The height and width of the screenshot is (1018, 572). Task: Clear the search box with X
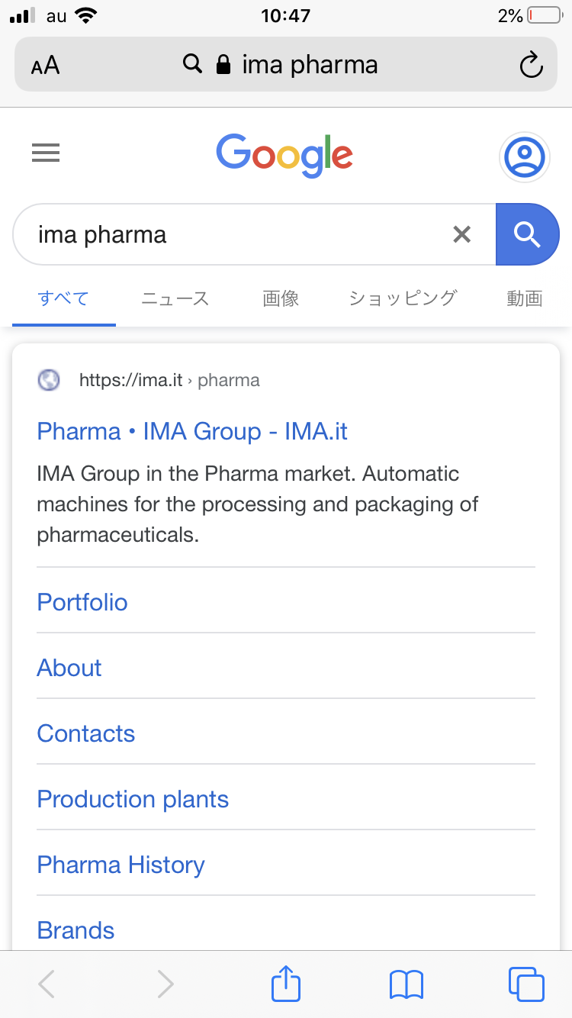point(462,234)
